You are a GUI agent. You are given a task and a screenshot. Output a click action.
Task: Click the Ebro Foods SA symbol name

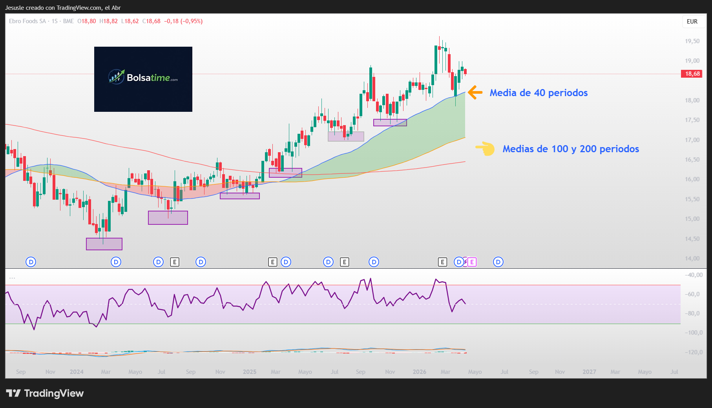pyautogui.click(x=27, y=22)
